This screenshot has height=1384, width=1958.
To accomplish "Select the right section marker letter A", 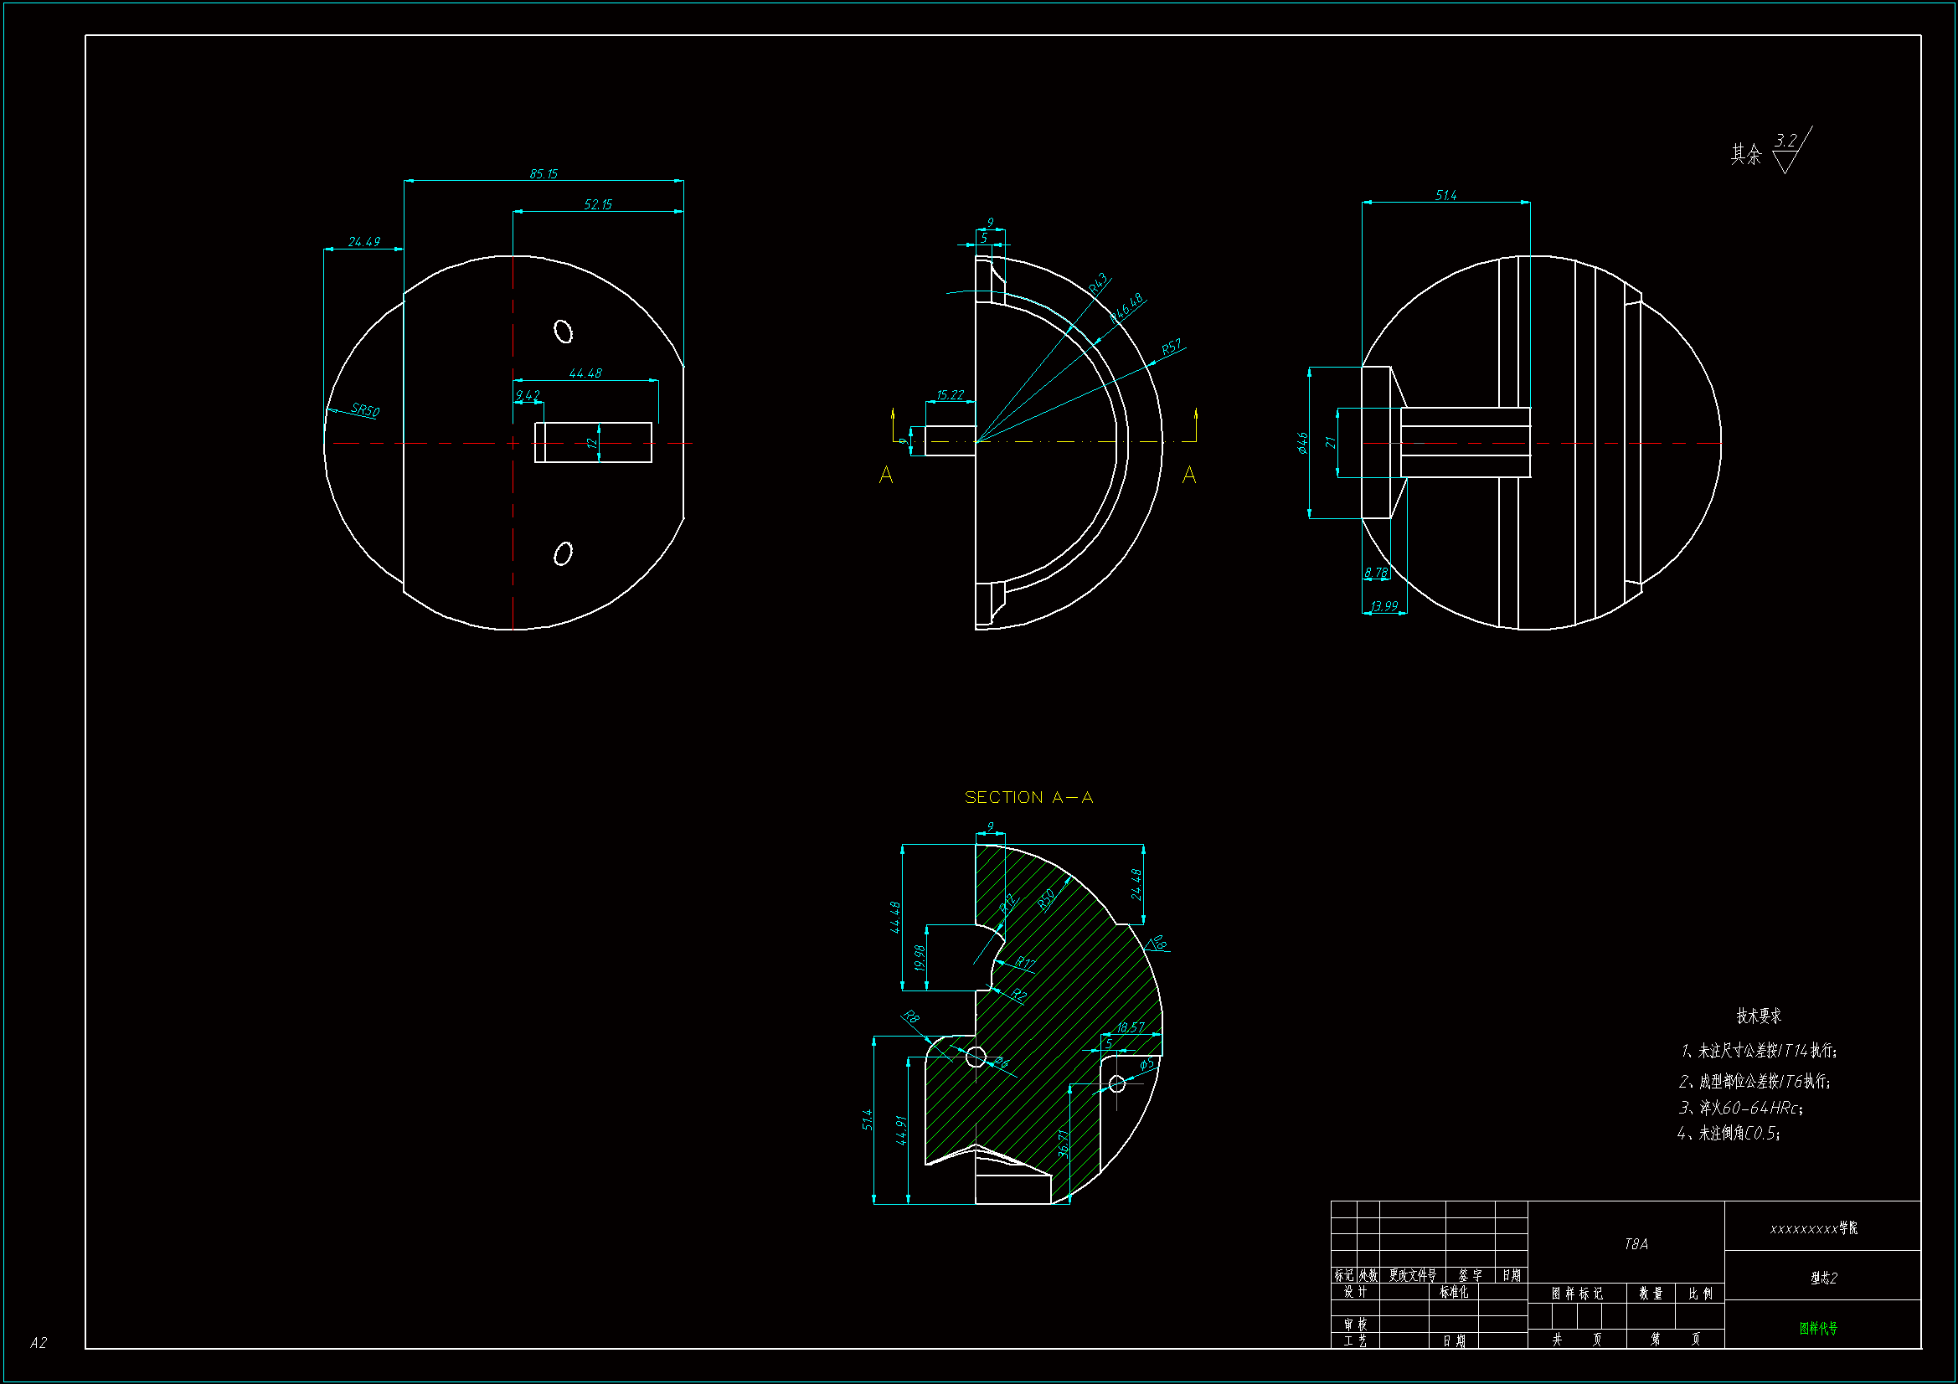I will (1189, 476).
